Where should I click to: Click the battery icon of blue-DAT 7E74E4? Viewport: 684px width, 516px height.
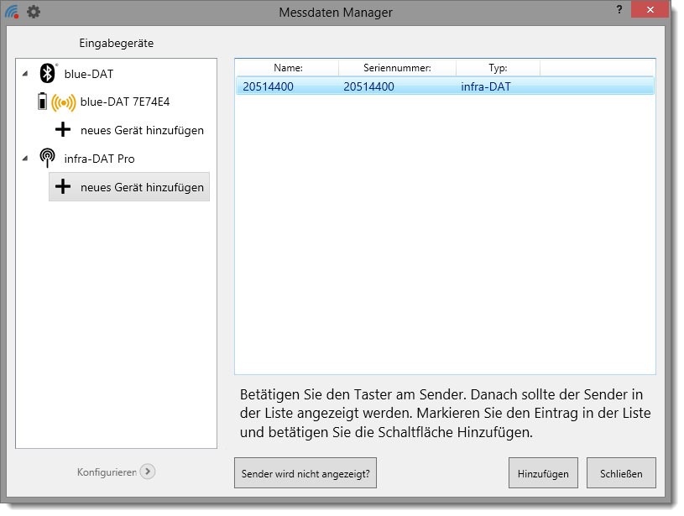[42, 102]
